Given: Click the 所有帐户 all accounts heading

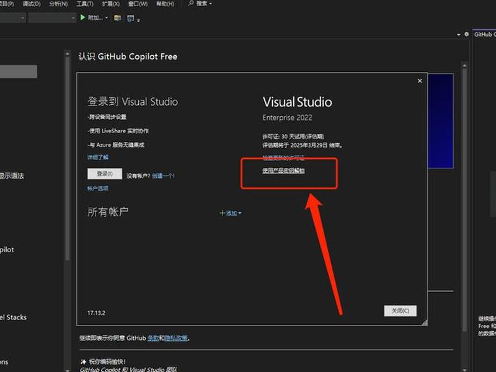Looking at the screenshot, I should (108, 212).
